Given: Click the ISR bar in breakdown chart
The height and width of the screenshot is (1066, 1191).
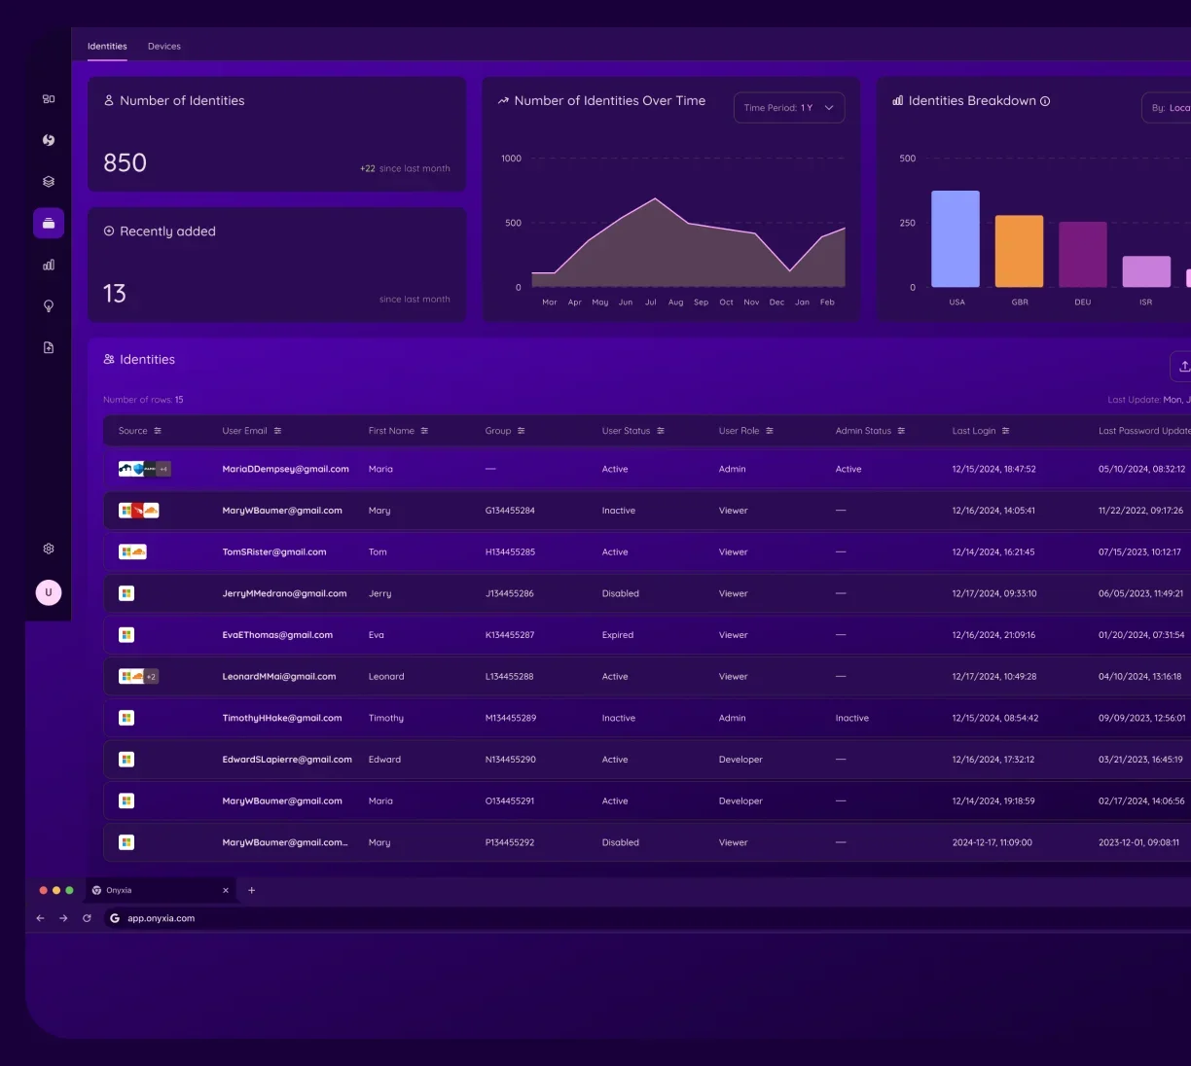Looking at the screenshot, I should point(1146,271).
